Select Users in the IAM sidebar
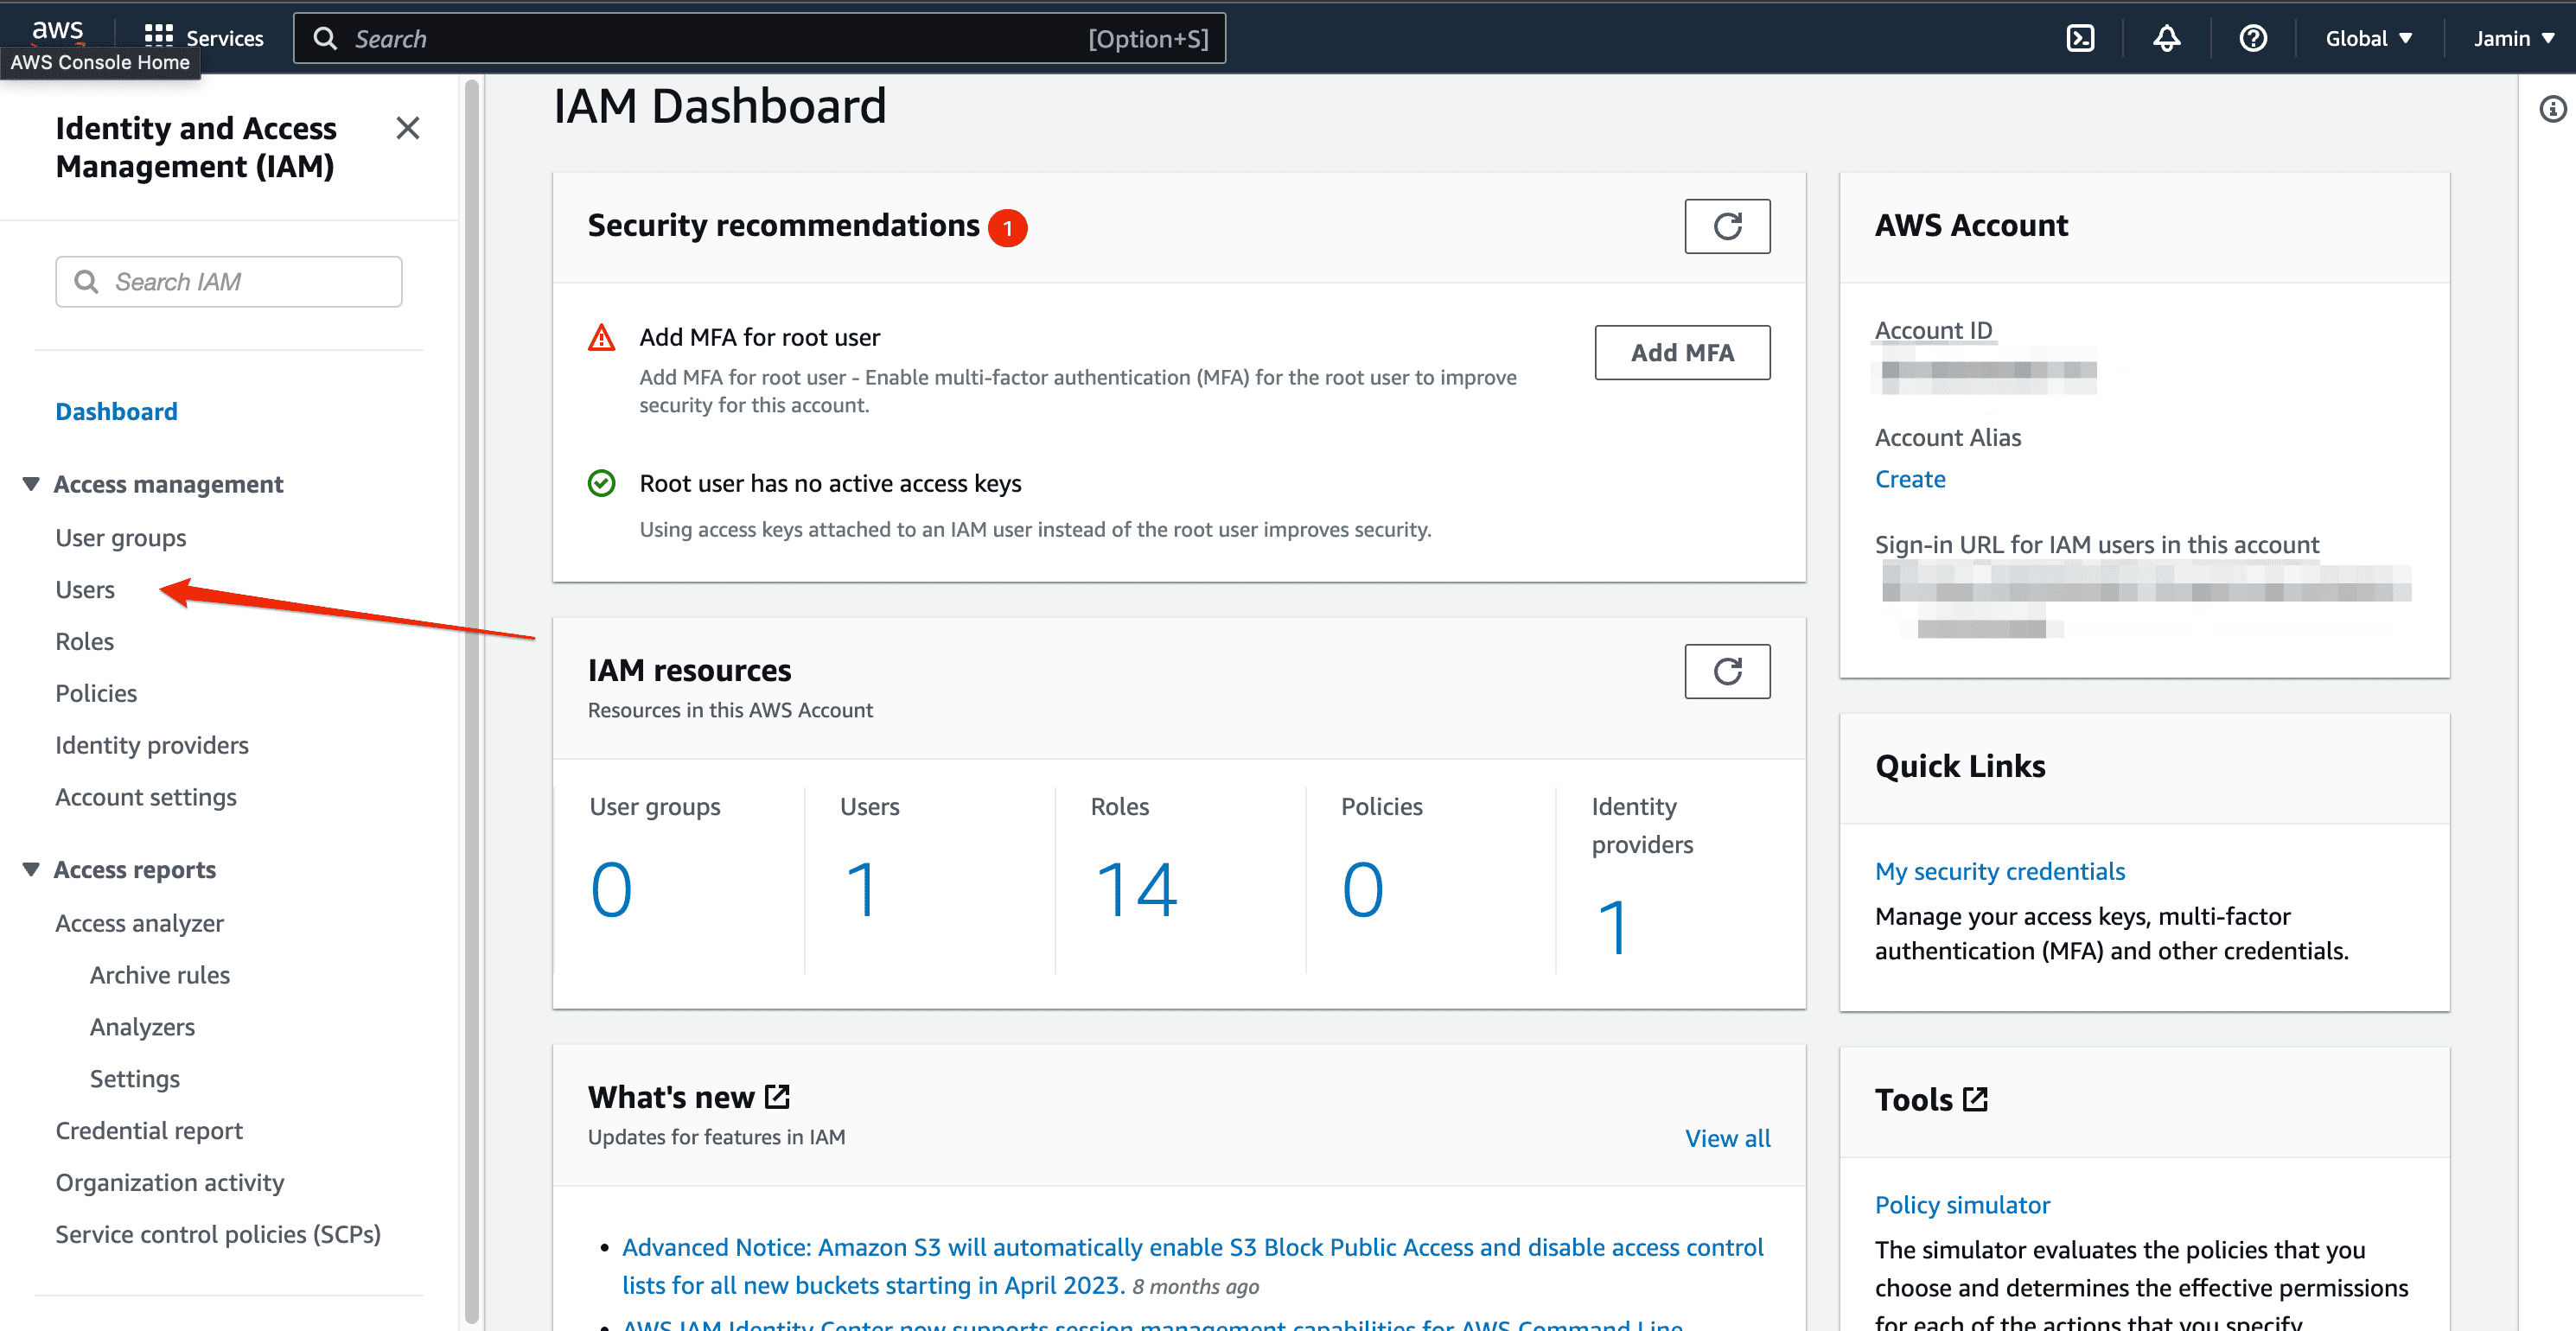The image size is (2576, 1331). coord(85,589)
